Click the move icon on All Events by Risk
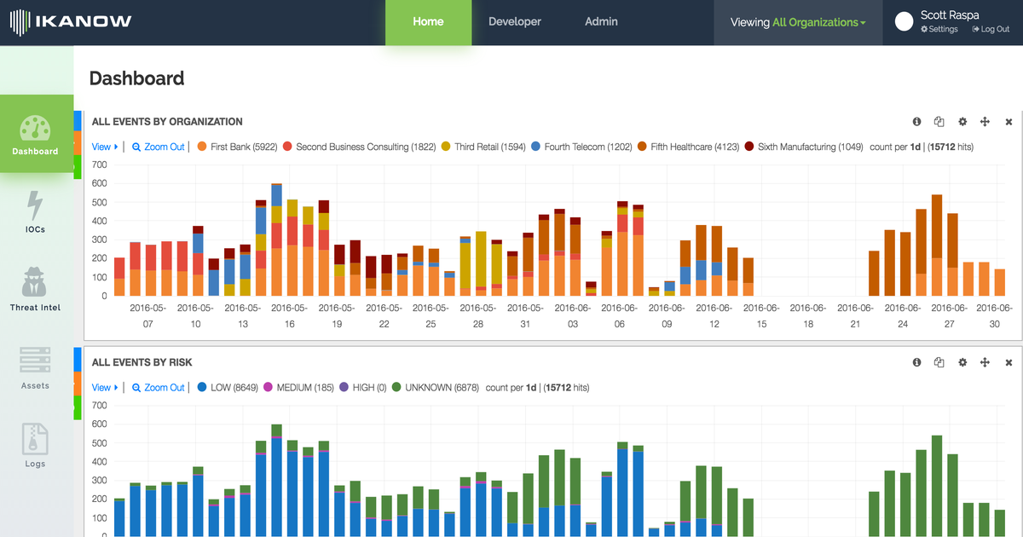This screenshot has height=537, width=1023. click(985, 362)
